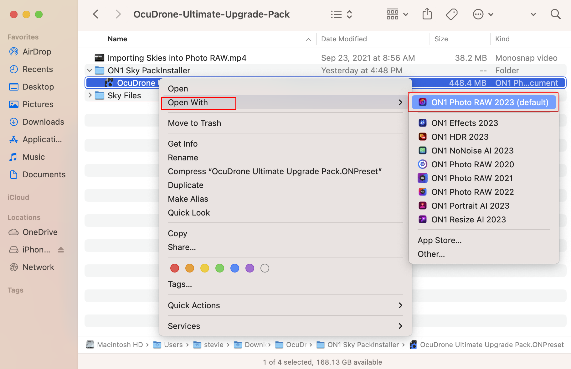The image size is (571, 369).
Task: Click the Tag icon in the toolbar
Action: (x=451, y=14)
